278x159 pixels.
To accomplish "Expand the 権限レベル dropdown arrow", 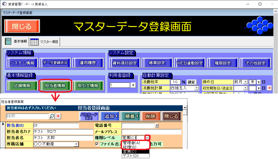I will [147, 138].
